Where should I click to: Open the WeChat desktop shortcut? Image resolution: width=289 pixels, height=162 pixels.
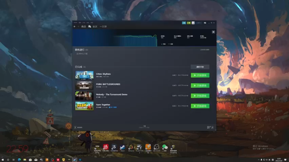coord(165,148)
